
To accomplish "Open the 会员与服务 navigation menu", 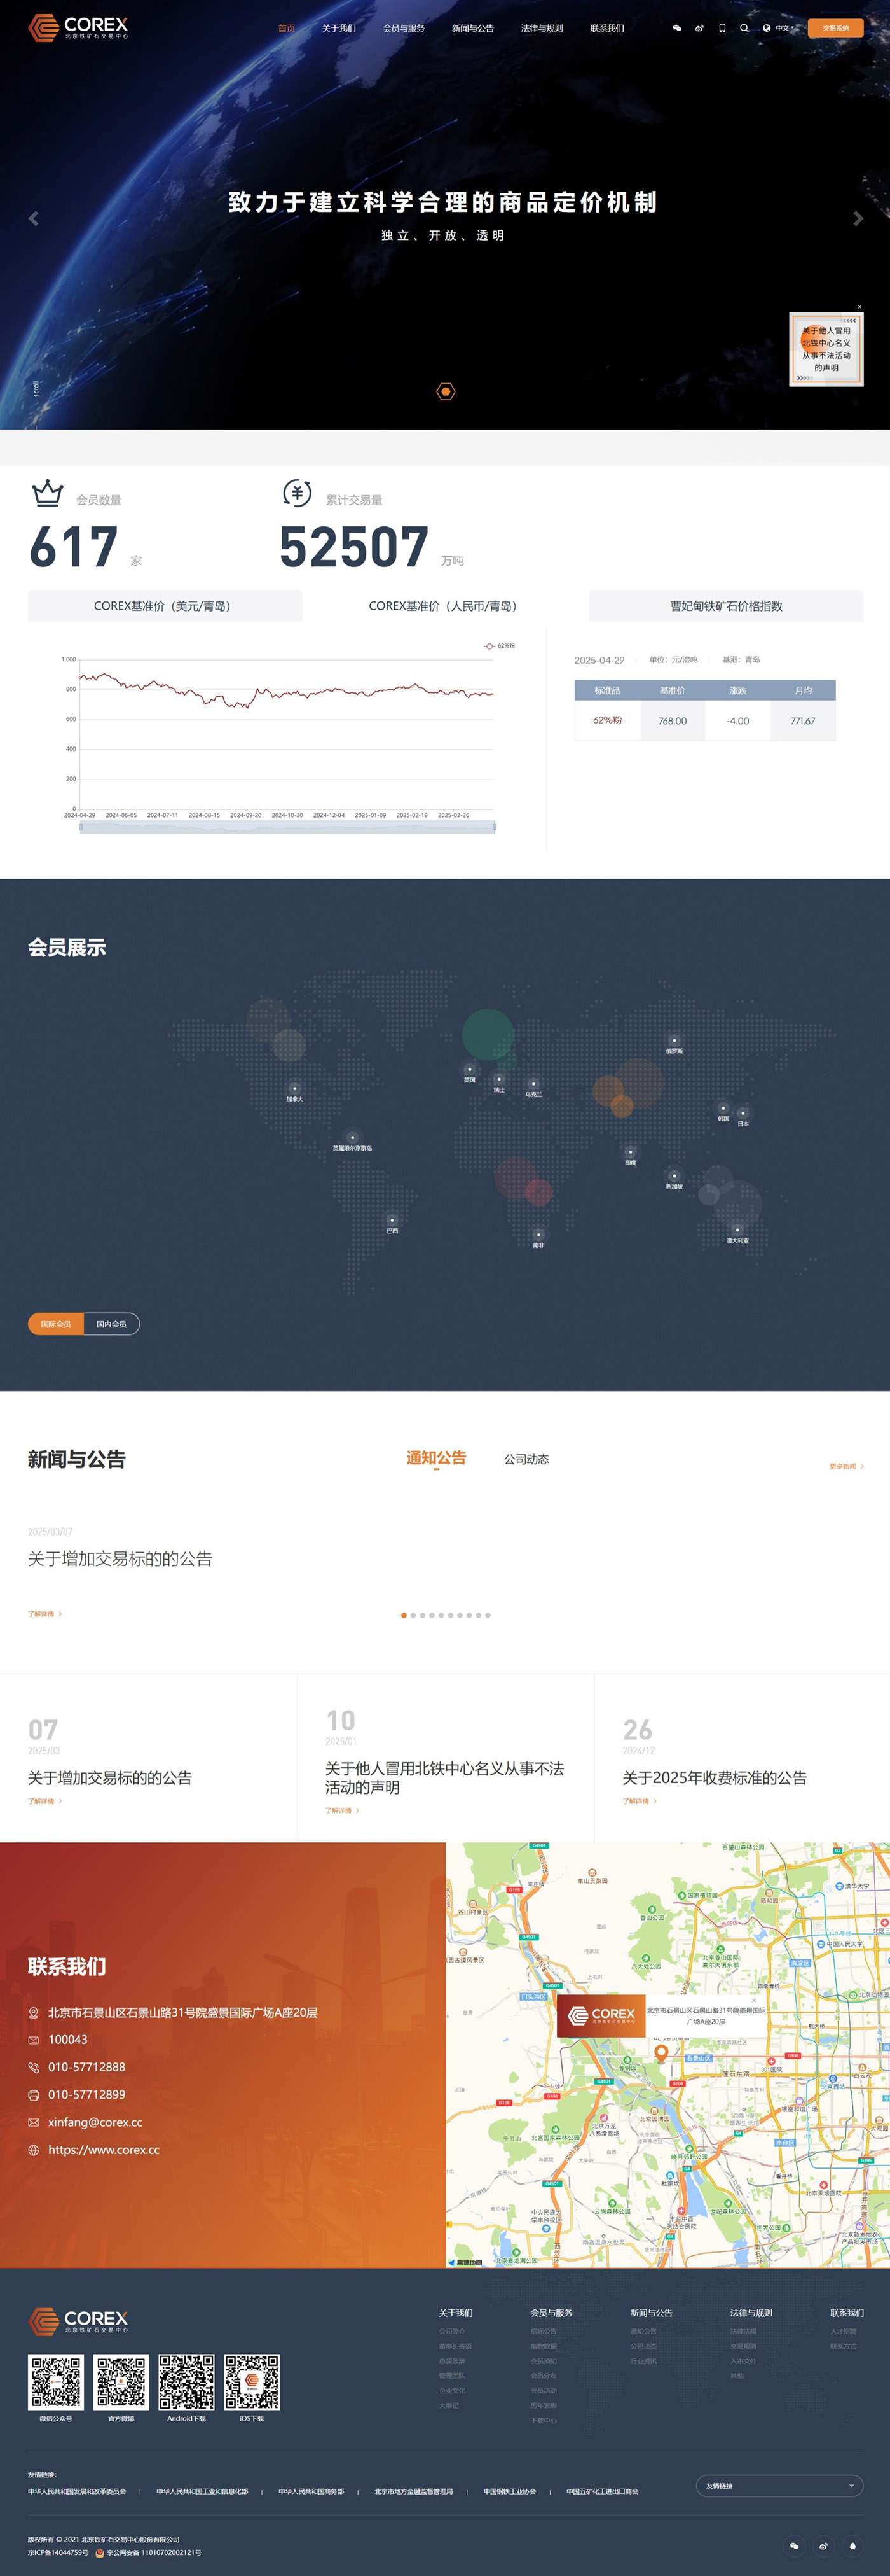I will [404, 28].
